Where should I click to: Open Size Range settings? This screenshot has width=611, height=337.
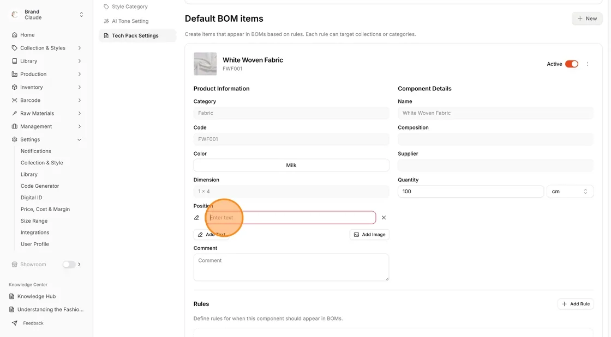(x=34, y=221)
